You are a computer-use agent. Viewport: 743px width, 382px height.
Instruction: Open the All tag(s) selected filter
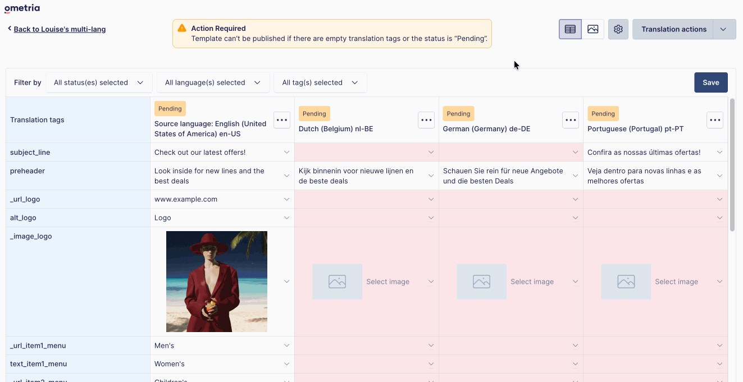tap(320, 82)
